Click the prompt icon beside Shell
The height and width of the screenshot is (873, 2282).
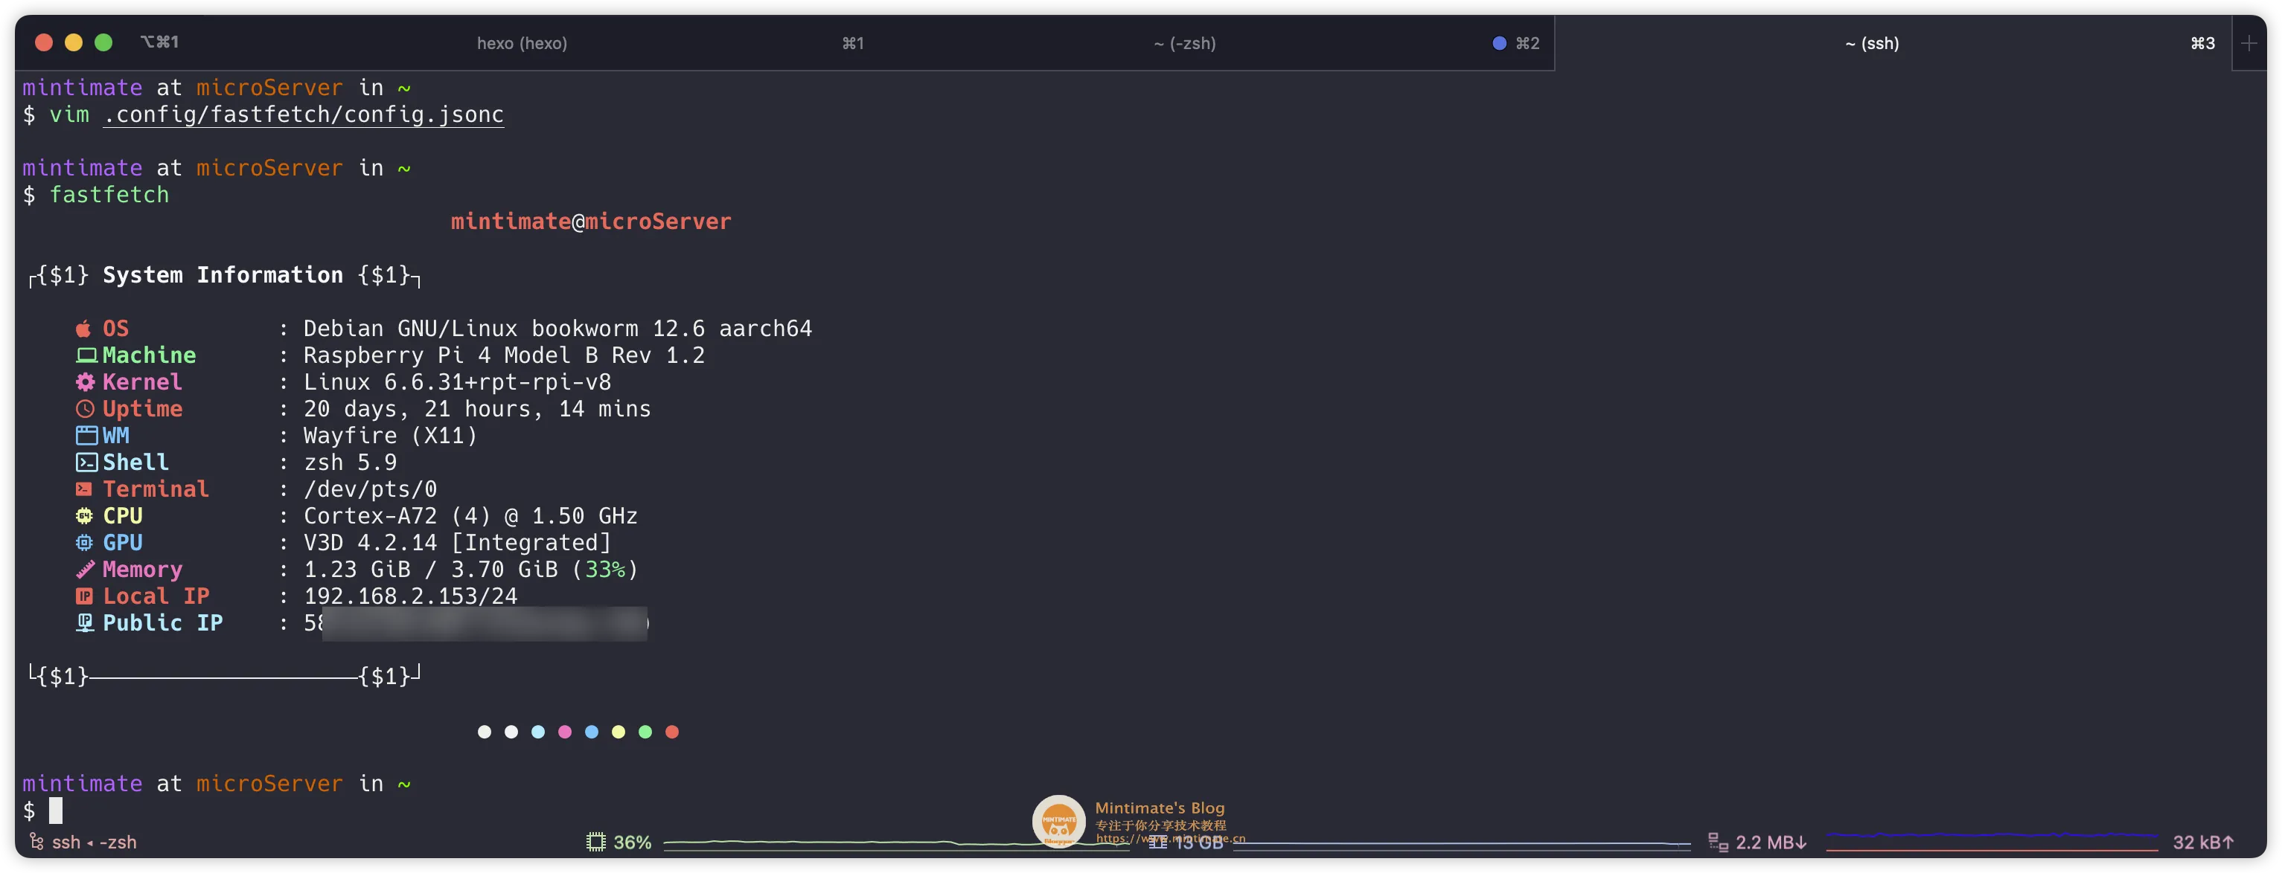[x=86, y=461]
